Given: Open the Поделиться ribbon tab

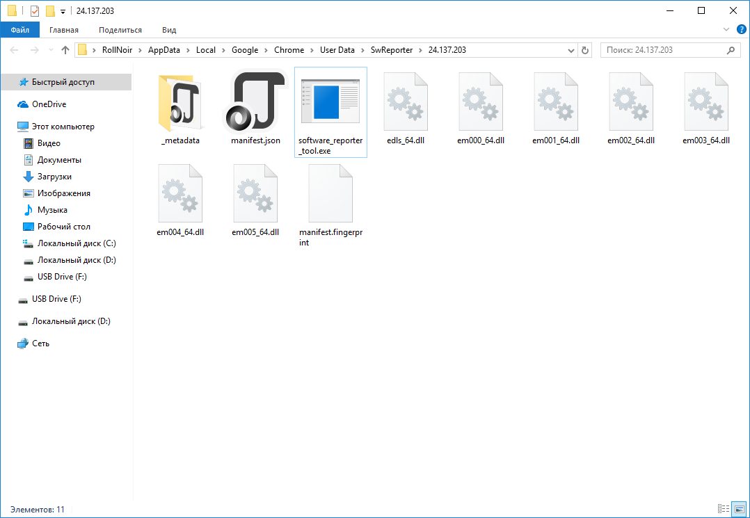Looking at the screenshot, I should click(120, 30).
